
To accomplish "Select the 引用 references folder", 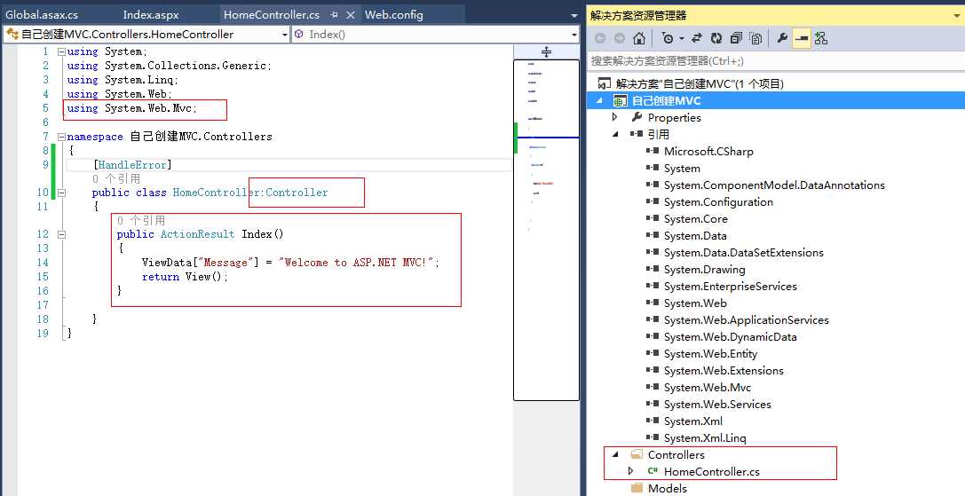I will click(x=659, y=134).
